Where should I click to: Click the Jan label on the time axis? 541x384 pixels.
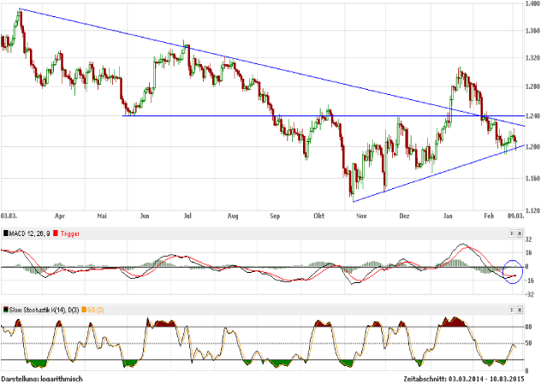(x=447, y=217)
